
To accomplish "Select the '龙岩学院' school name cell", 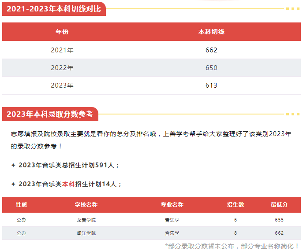I will (86, 220).
